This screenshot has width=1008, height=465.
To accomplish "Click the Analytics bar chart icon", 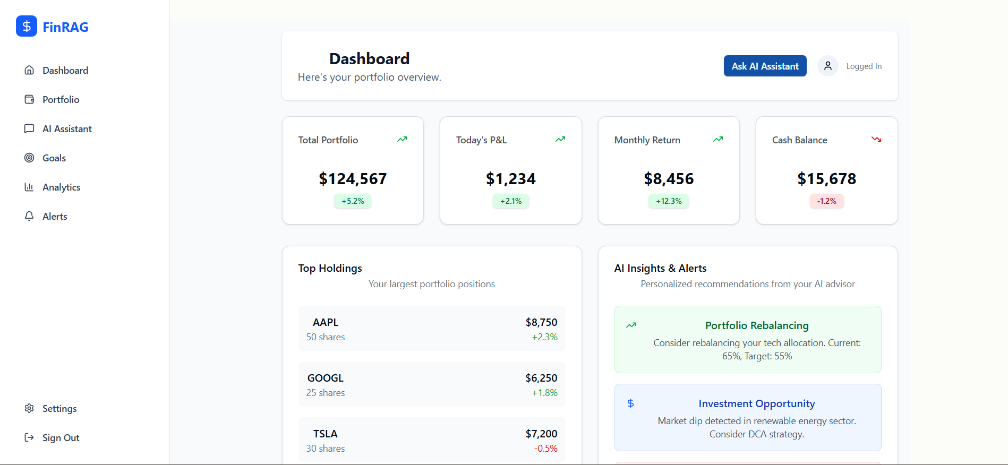I will (x=29, y=187).
